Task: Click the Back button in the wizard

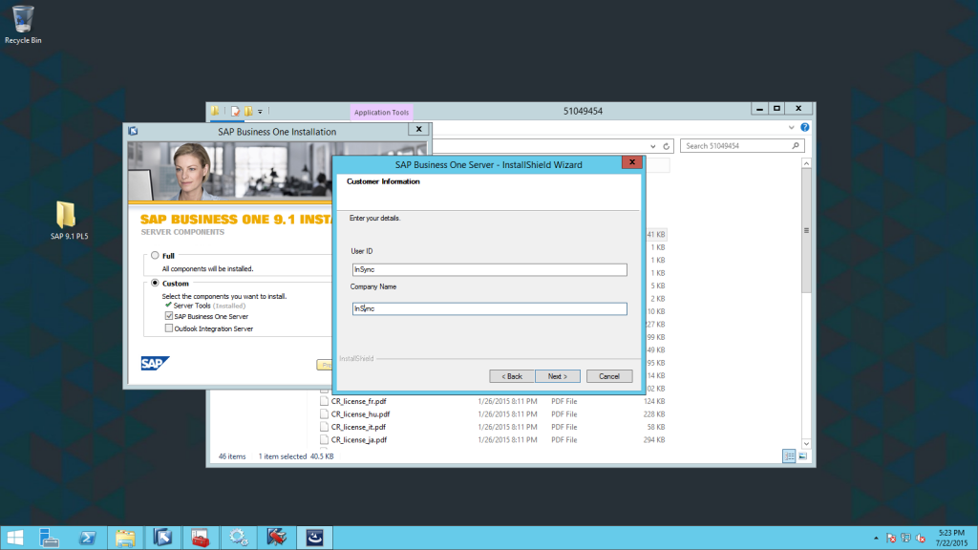Action: tap(512, 376)
